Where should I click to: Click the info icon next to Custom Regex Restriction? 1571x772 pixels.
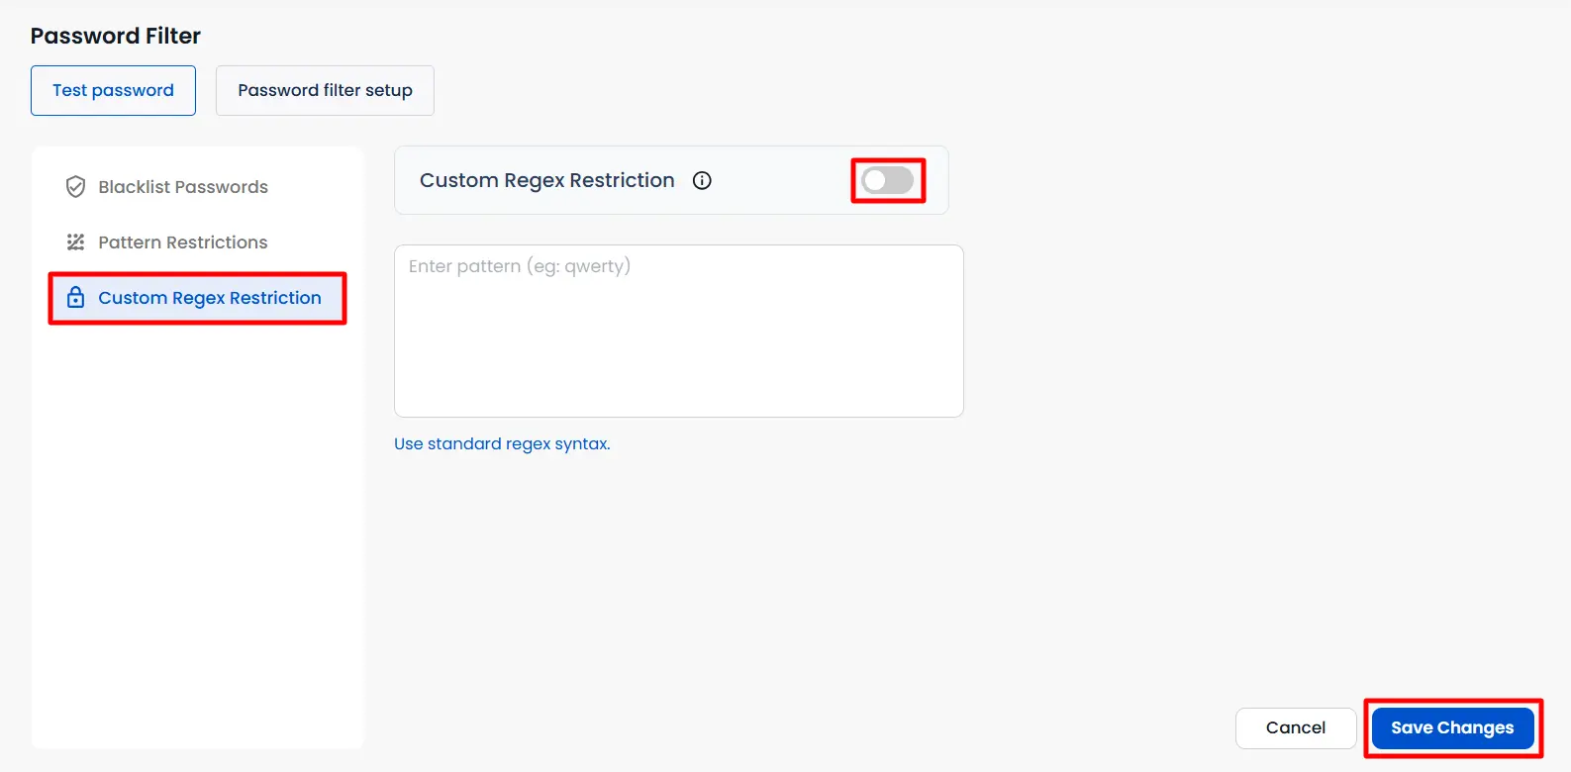(702, 180)
